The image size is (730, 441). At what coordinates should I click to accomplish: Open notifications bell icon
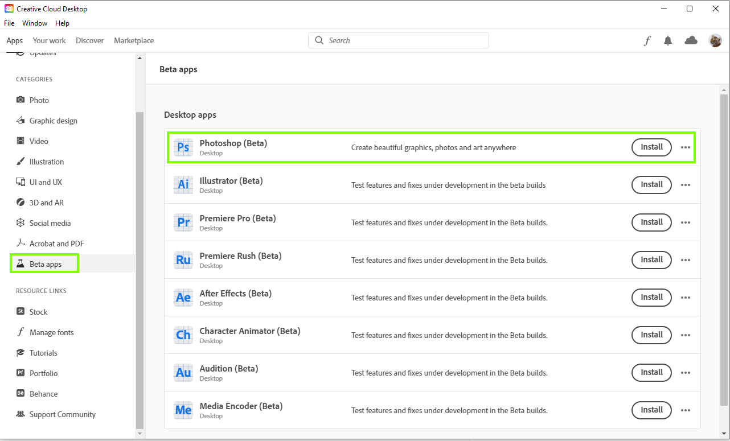tap(668, 40)
